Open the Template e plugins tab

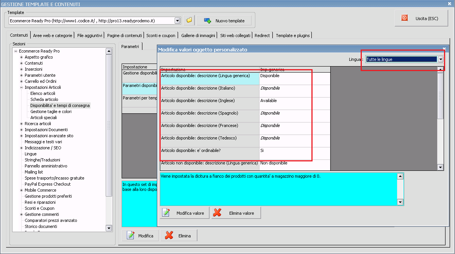point(293,36)
